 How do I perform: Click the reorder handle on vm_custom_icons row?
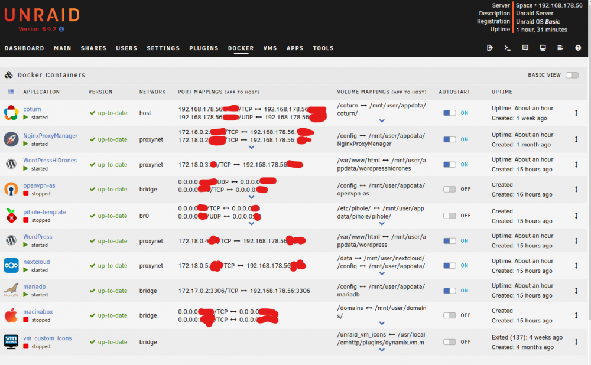pyautogui.click(x=576, y=341)
